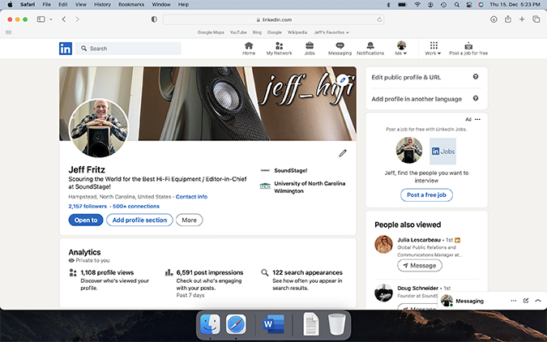Click the Safari address bar
This screenshot has width=547, height=342.
274,19
